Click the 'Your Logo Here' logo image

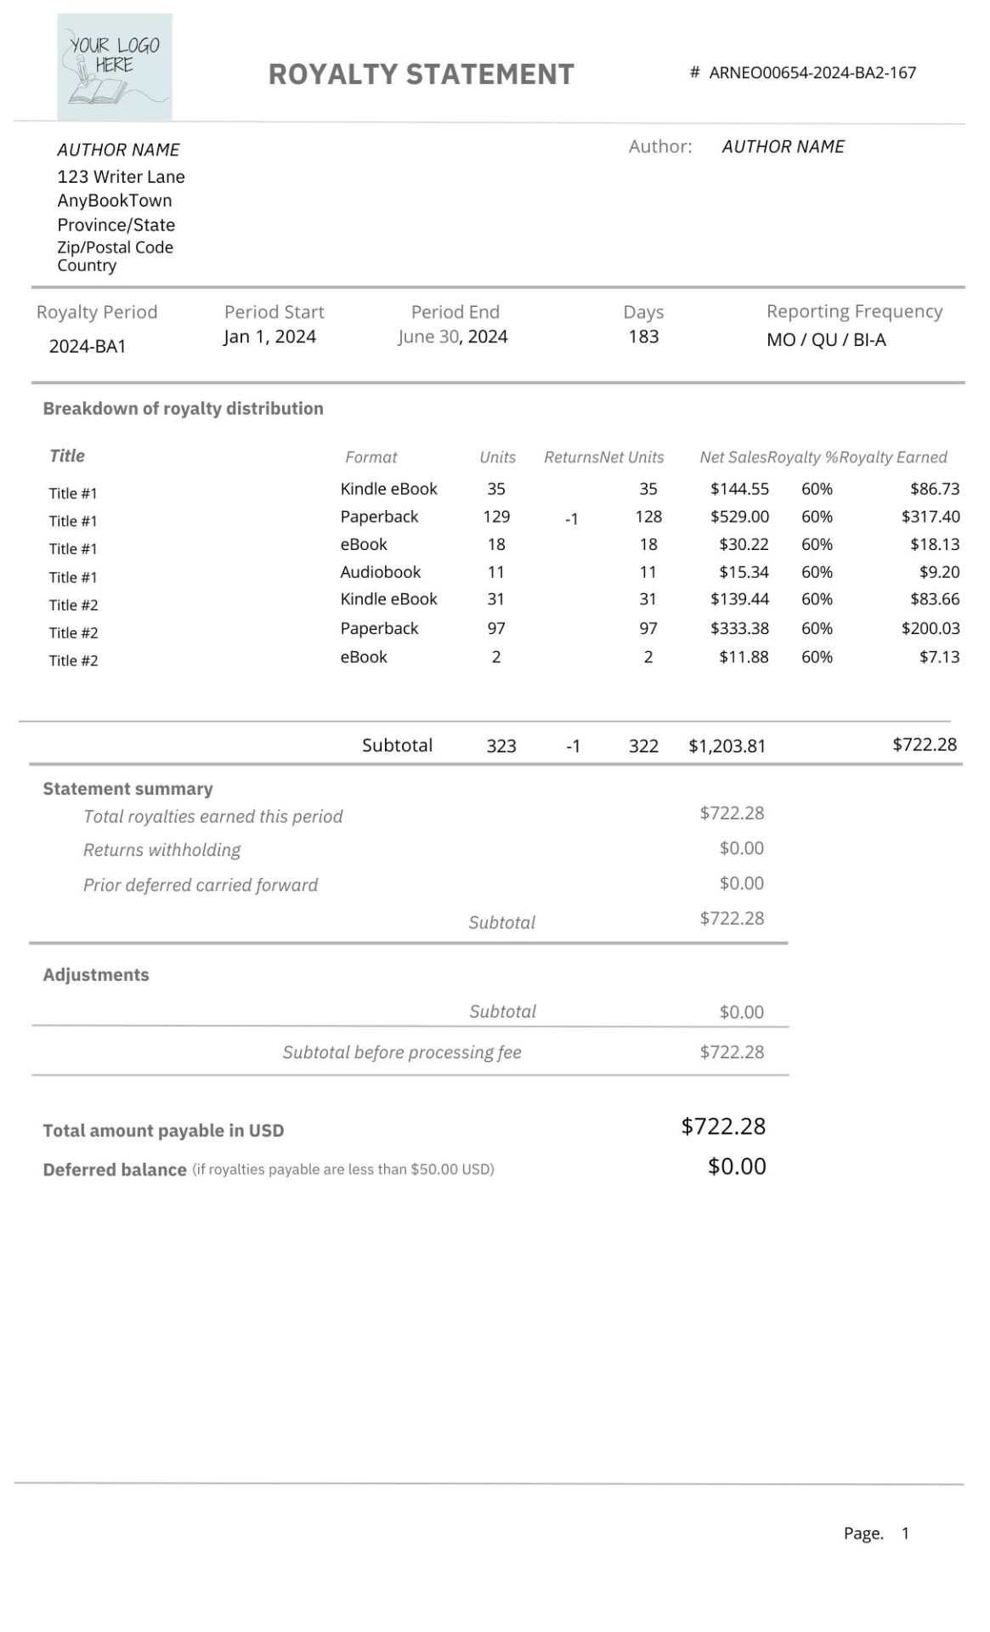114,66
